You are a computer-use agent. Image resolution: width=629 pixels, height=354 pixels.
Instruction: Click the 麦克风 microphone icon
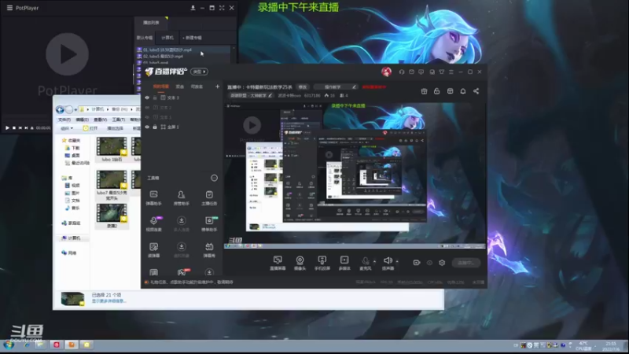pos(365,263)
